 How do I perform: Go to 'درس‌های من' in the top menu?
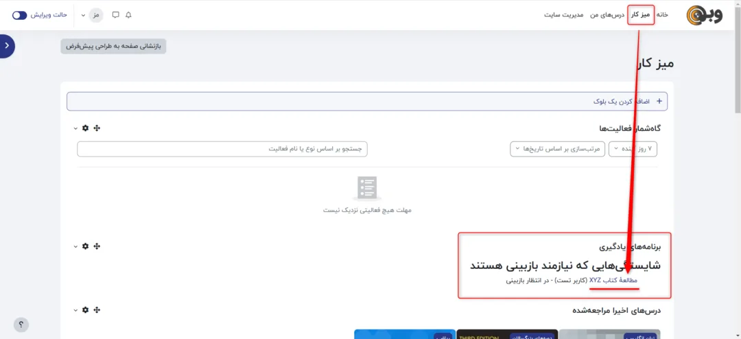pos(607,15)
